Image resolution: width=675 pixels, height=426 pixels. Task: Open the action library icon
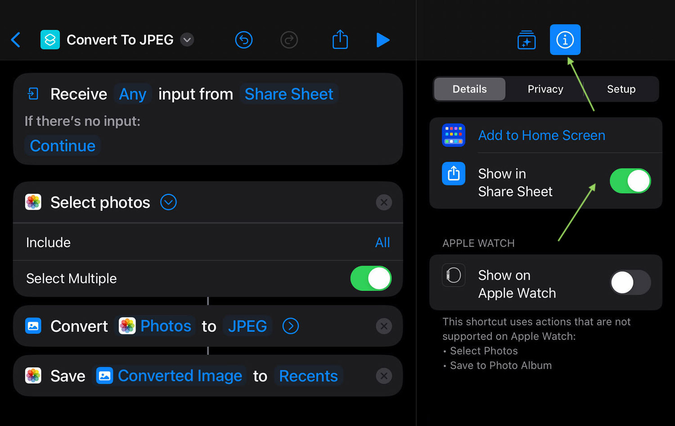point(526,40)
